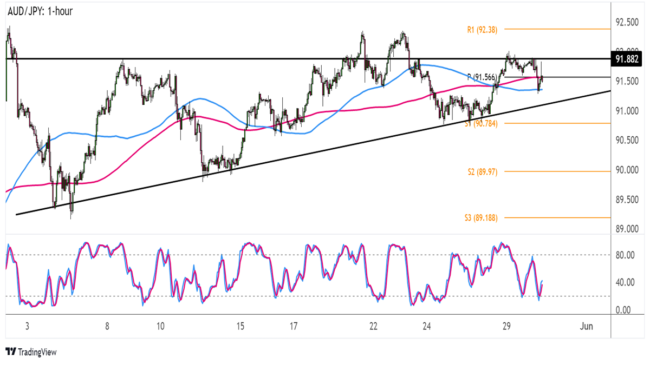The width and height of the screenshot is (650, 365).
Task: Click the S2 (89.97) support label
Action: tap(482, 171)
